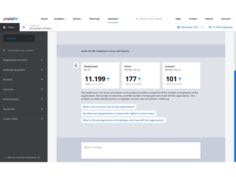This screenshot has height=177, width=236.
Task: Open the Leavers card
Action: click(181, 76)
